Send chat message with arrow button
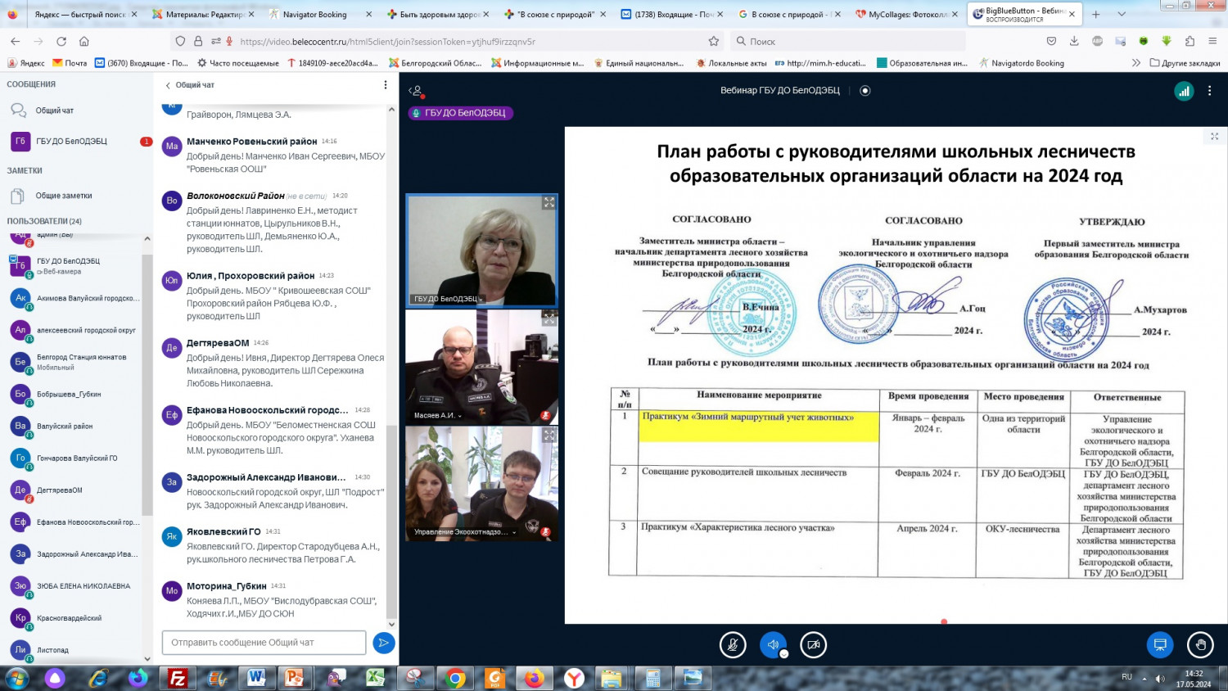This screenshot has height=691, width=1228. point(383,643)
